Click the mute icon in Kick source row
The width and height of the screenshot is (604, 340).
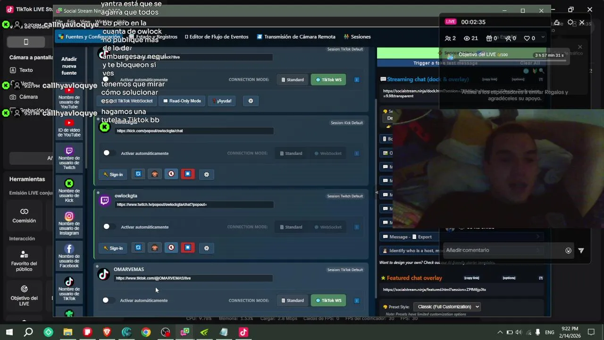tap(171, 174)
